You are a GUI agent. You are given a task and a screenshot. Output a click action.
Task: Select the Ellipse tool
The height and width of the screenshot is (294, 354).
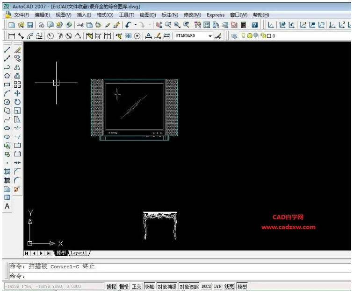point(7,128)
